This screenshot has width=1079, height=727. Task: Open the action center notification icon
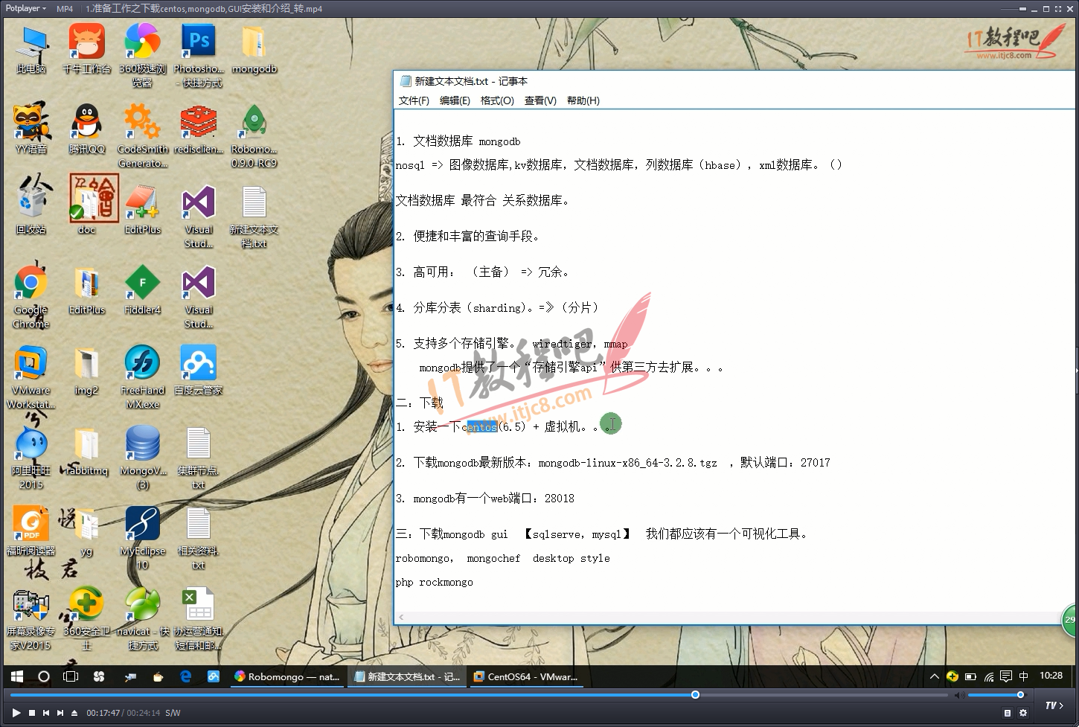(x=1006, y=676)
